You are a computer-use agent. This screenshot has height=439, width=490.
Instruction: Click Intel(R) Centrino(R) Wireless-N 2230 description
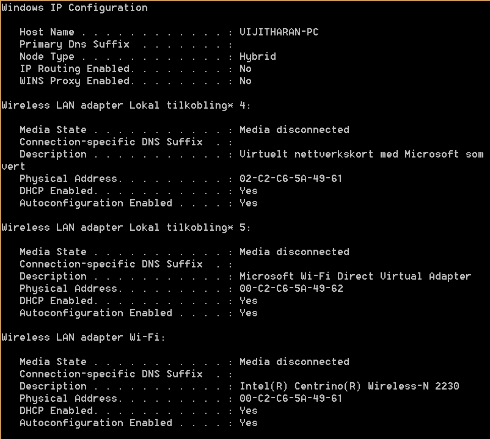click(x=349, y=386)
